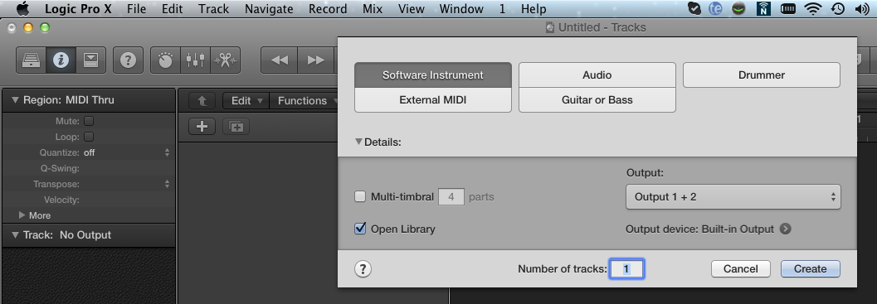Expand the More section in Region inspector

pos(22,215)
